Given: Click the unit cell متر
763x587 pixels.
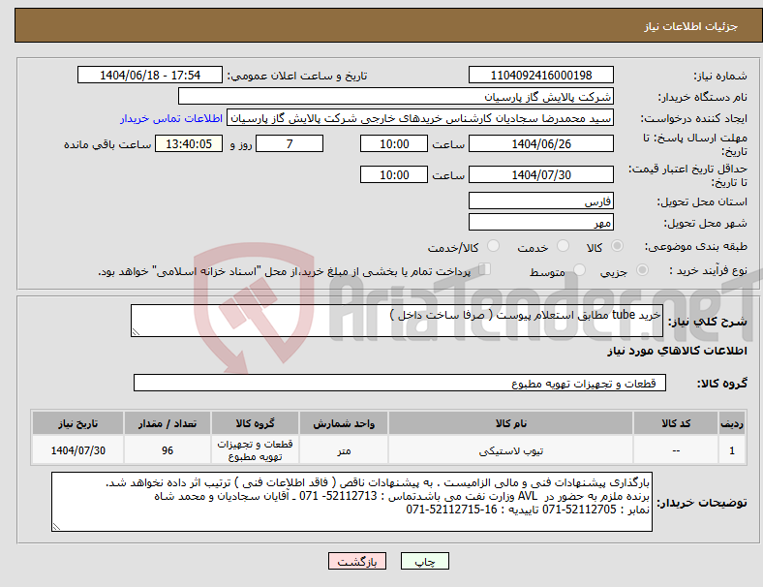Looking at the screenshot, I should (344, 450).
